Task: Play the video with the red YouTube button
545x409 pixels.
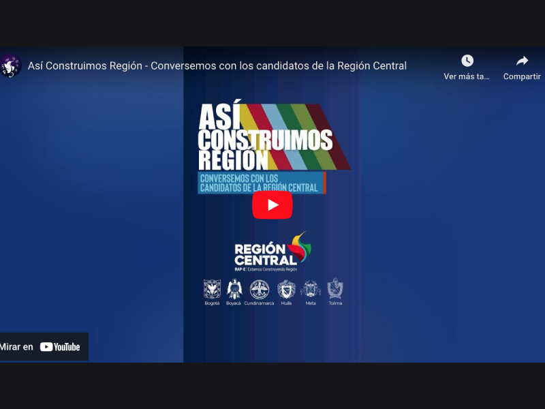Action: coord(272,205)
